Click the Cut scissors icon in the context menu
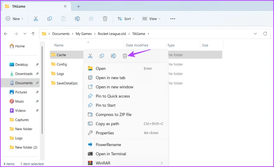Image resolution: width=274 pixels, height=167 pixels. coord(90,56)
